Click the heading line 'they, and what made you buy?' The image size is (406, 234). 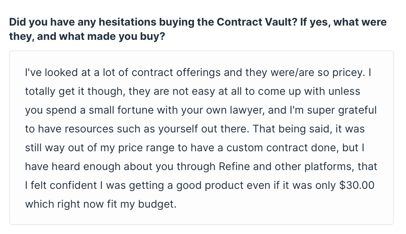click(x=87, y=36)
